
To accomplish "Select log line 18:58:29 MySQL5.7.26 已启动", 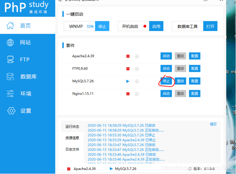I will coord(121,126).
